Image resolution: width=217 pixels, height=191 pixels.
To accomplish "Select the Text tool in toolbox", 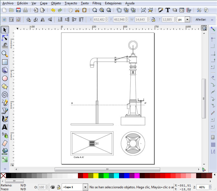I will 5,127.
